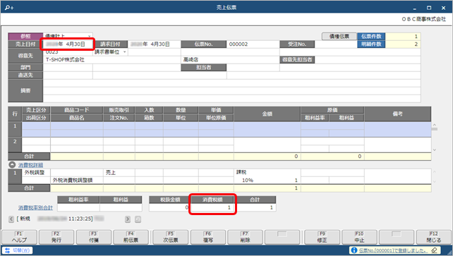Click the F7 削除 delete button
Screen dimensions: 453x256
click(x=245, y=237)
